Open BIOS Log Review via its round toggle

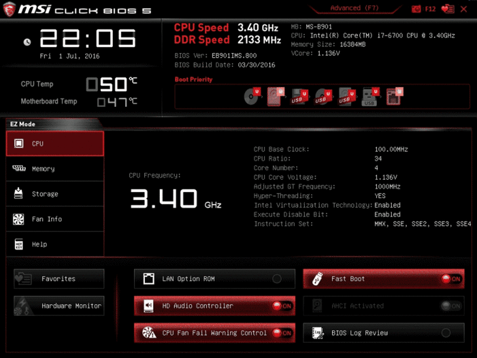[x=446, y=333]
